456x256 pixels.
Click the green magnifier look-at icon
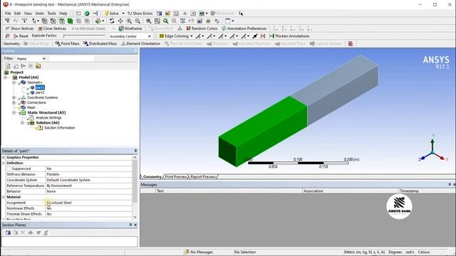(166, 21)
